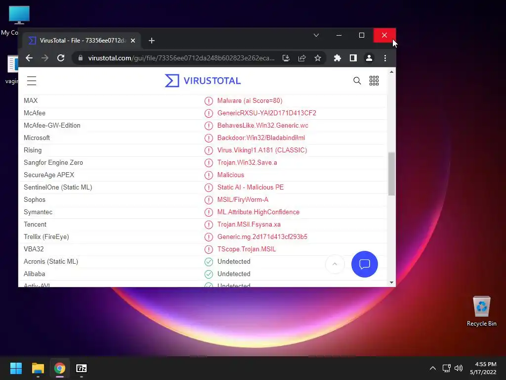
Task: Click the 'SecureAge APEX' vendor name
Action: click(49, 175)
